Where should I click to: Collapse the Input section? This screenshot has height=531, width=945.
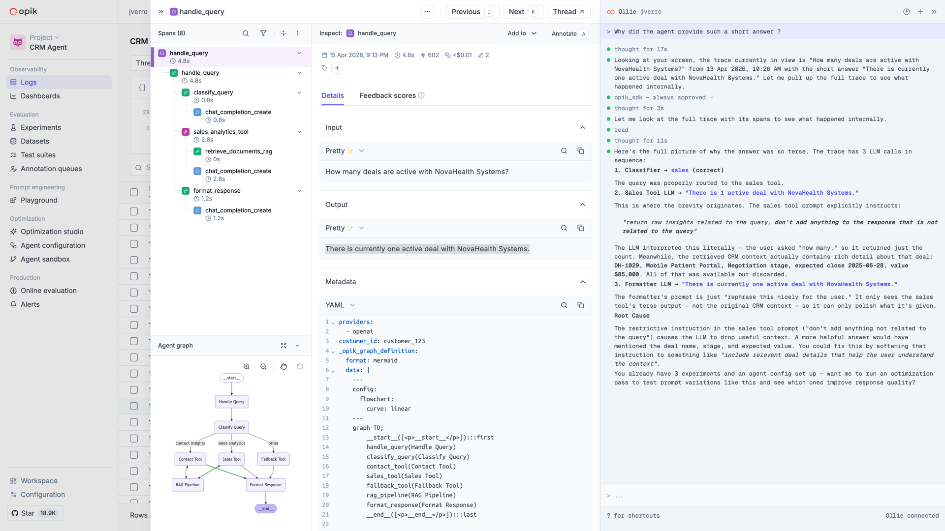point(582,128)
